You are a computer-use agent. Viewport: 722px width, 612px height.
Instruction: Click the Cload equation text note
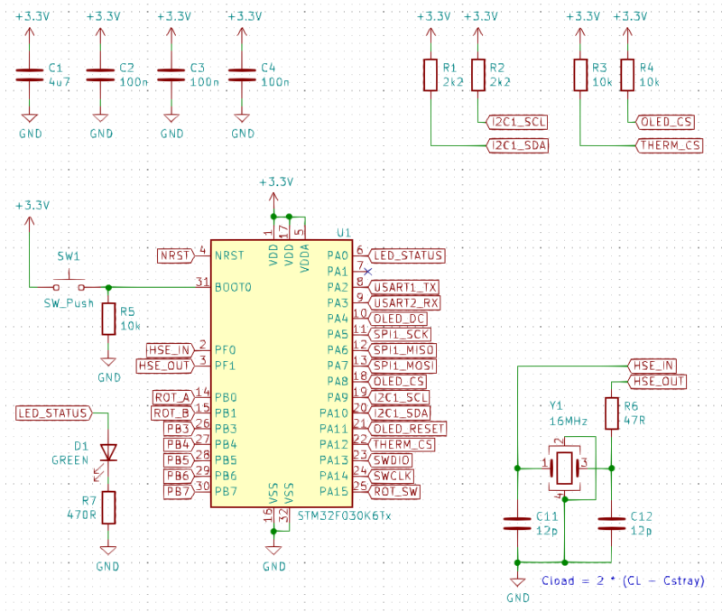(x=623, y=581)
